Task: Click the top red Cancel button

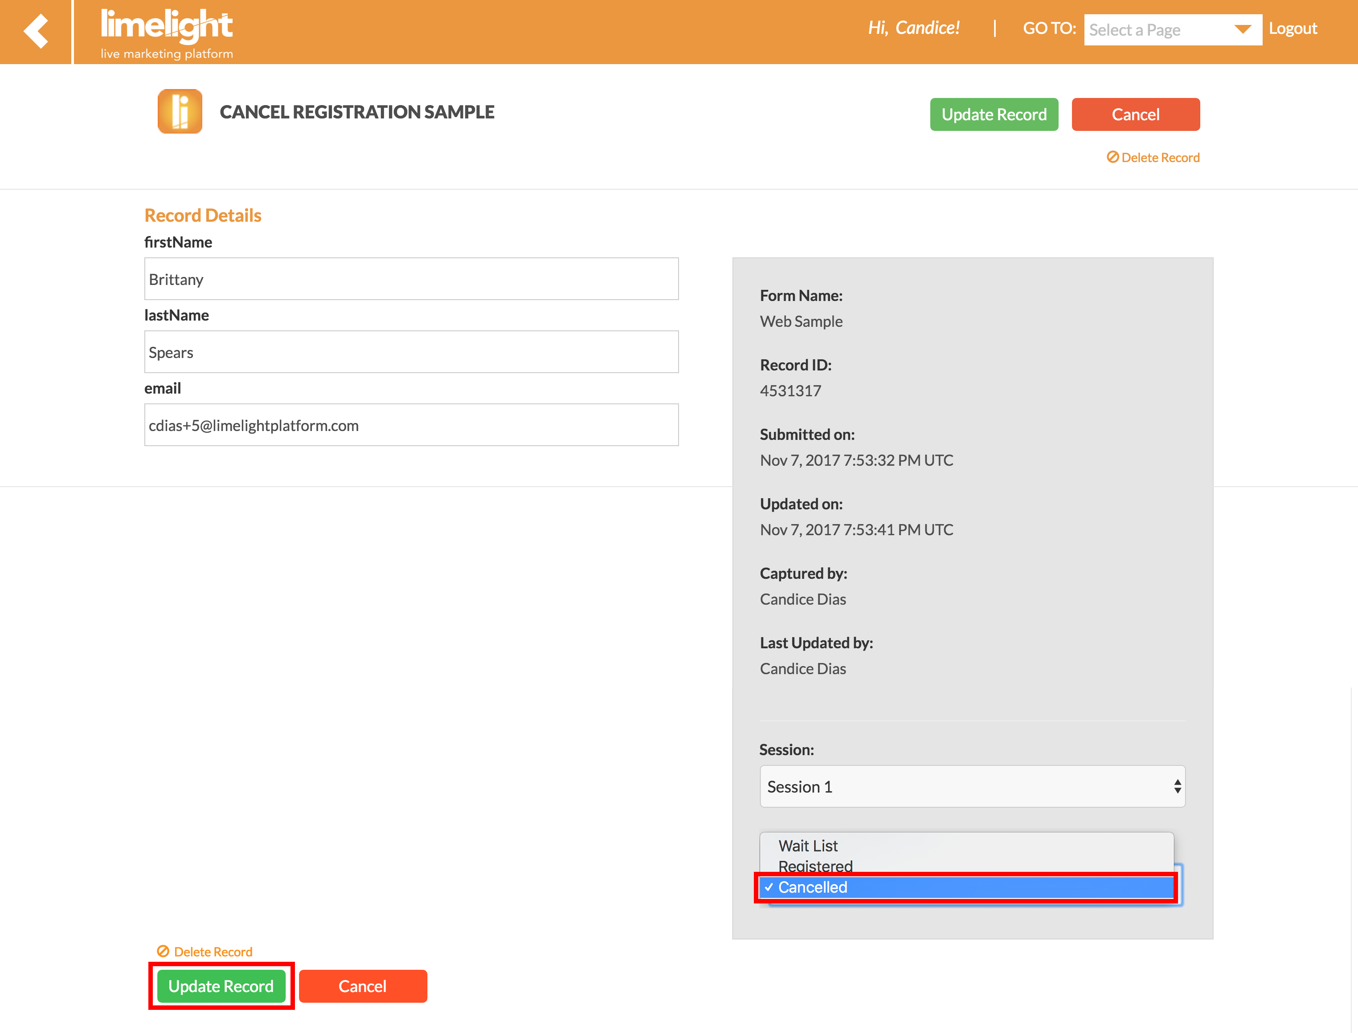Action: coord(1135,114)
